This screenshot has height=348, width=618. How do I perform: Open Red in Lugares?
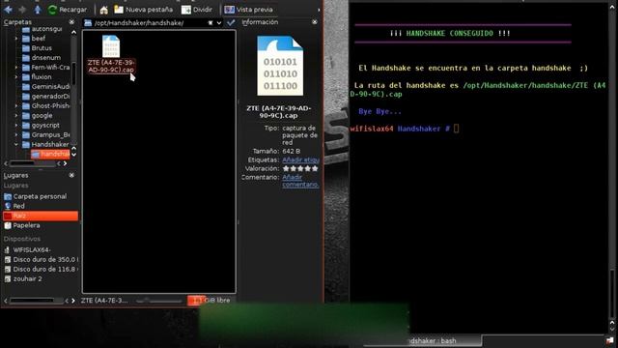(x=14, y=206)
